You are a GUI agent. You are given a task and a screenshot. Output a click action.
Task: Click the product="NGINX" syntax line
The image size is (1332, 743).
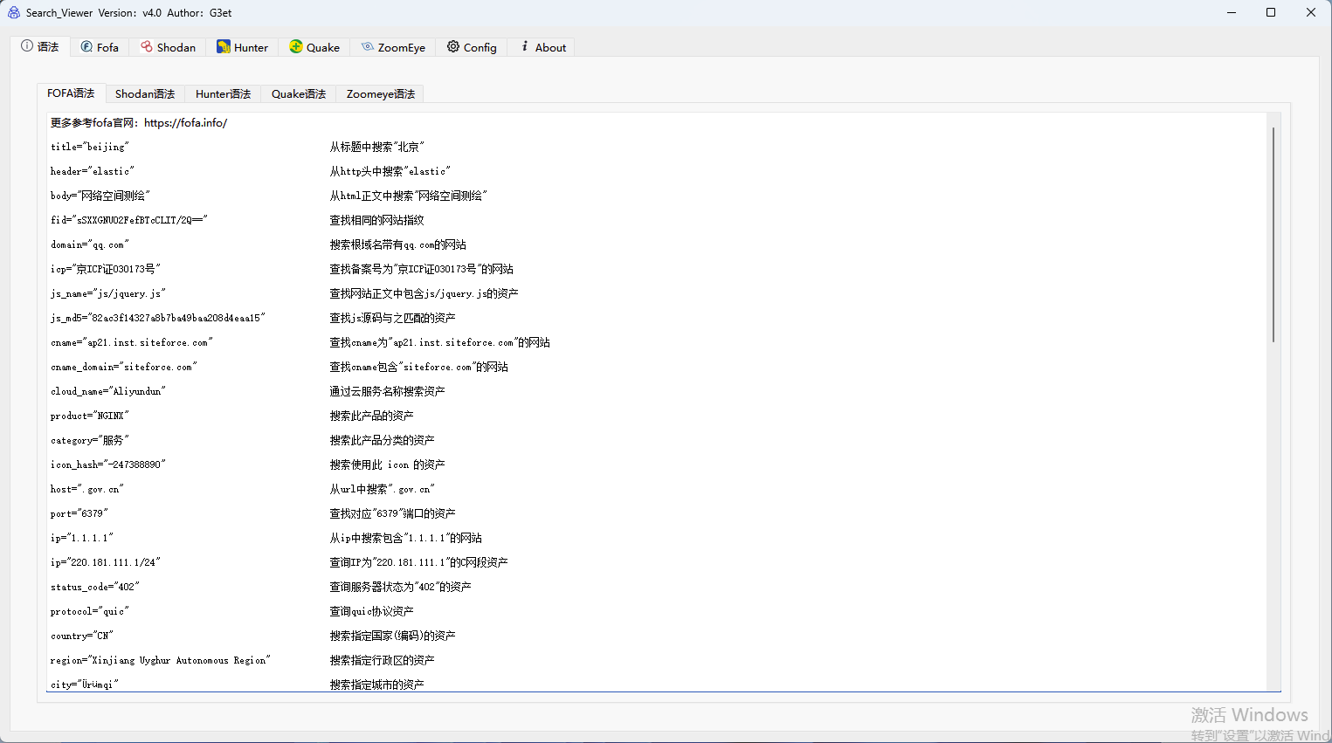pos(89,416)
